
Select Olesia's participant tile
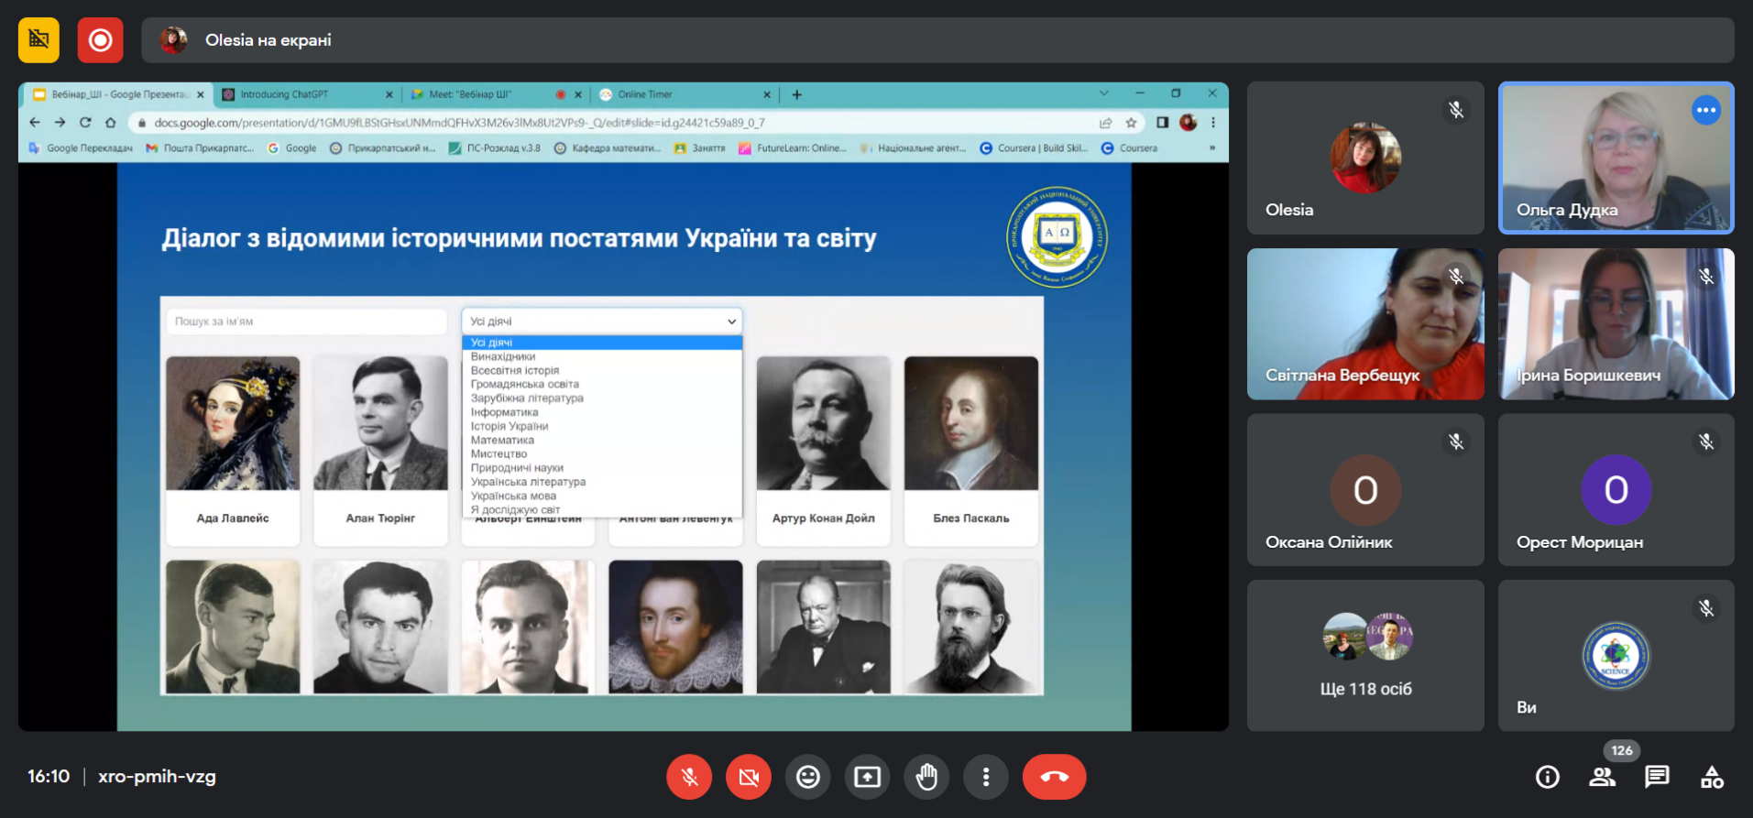[1364, 158]
